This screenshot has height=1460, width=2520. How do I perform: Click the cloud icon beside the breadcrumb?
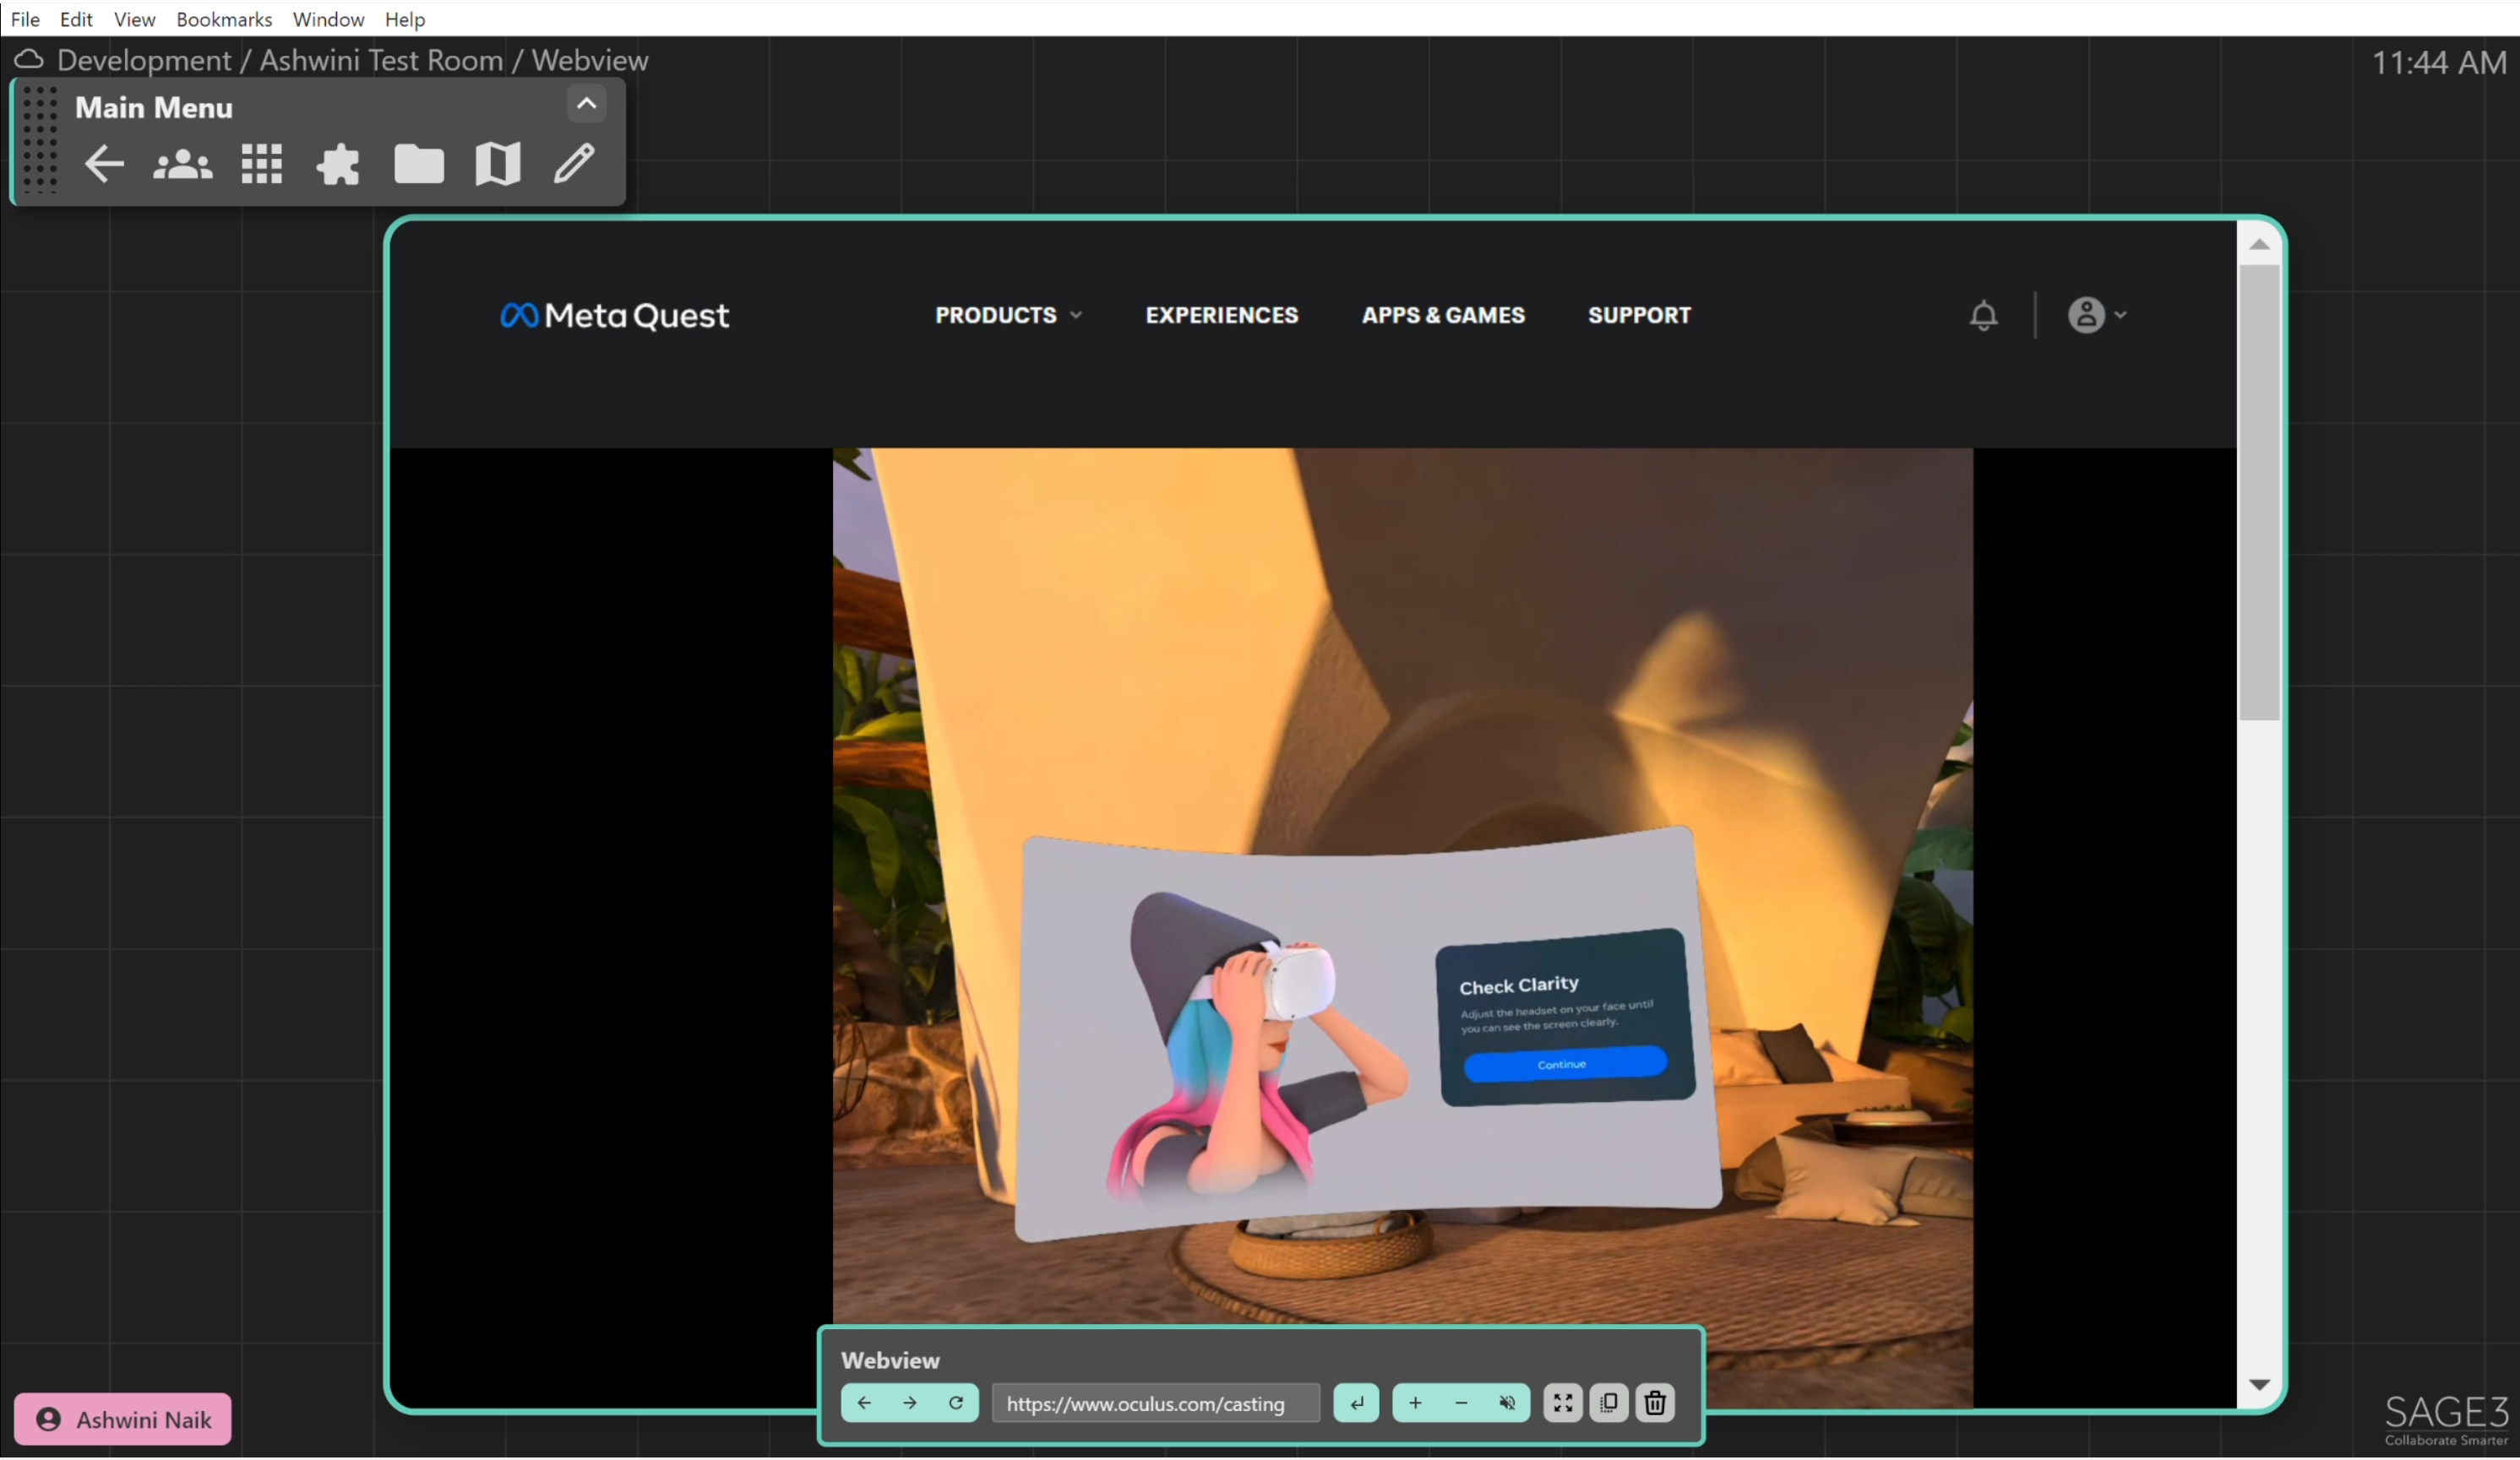[x=29, y=60]
